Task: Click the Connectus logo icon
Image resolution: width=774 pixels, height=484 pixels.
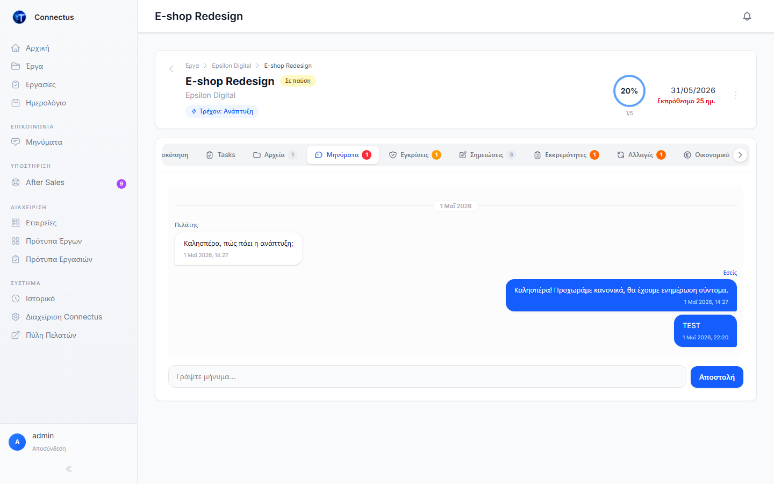Action: [19, 17]
